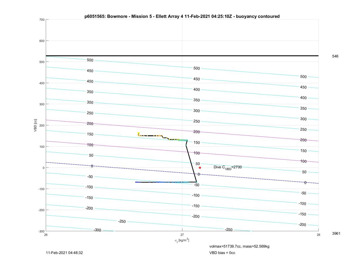The image size is (352, 260).
Task: Select the '3961' label beside the x-axis
Action: [x=336, y=233]
